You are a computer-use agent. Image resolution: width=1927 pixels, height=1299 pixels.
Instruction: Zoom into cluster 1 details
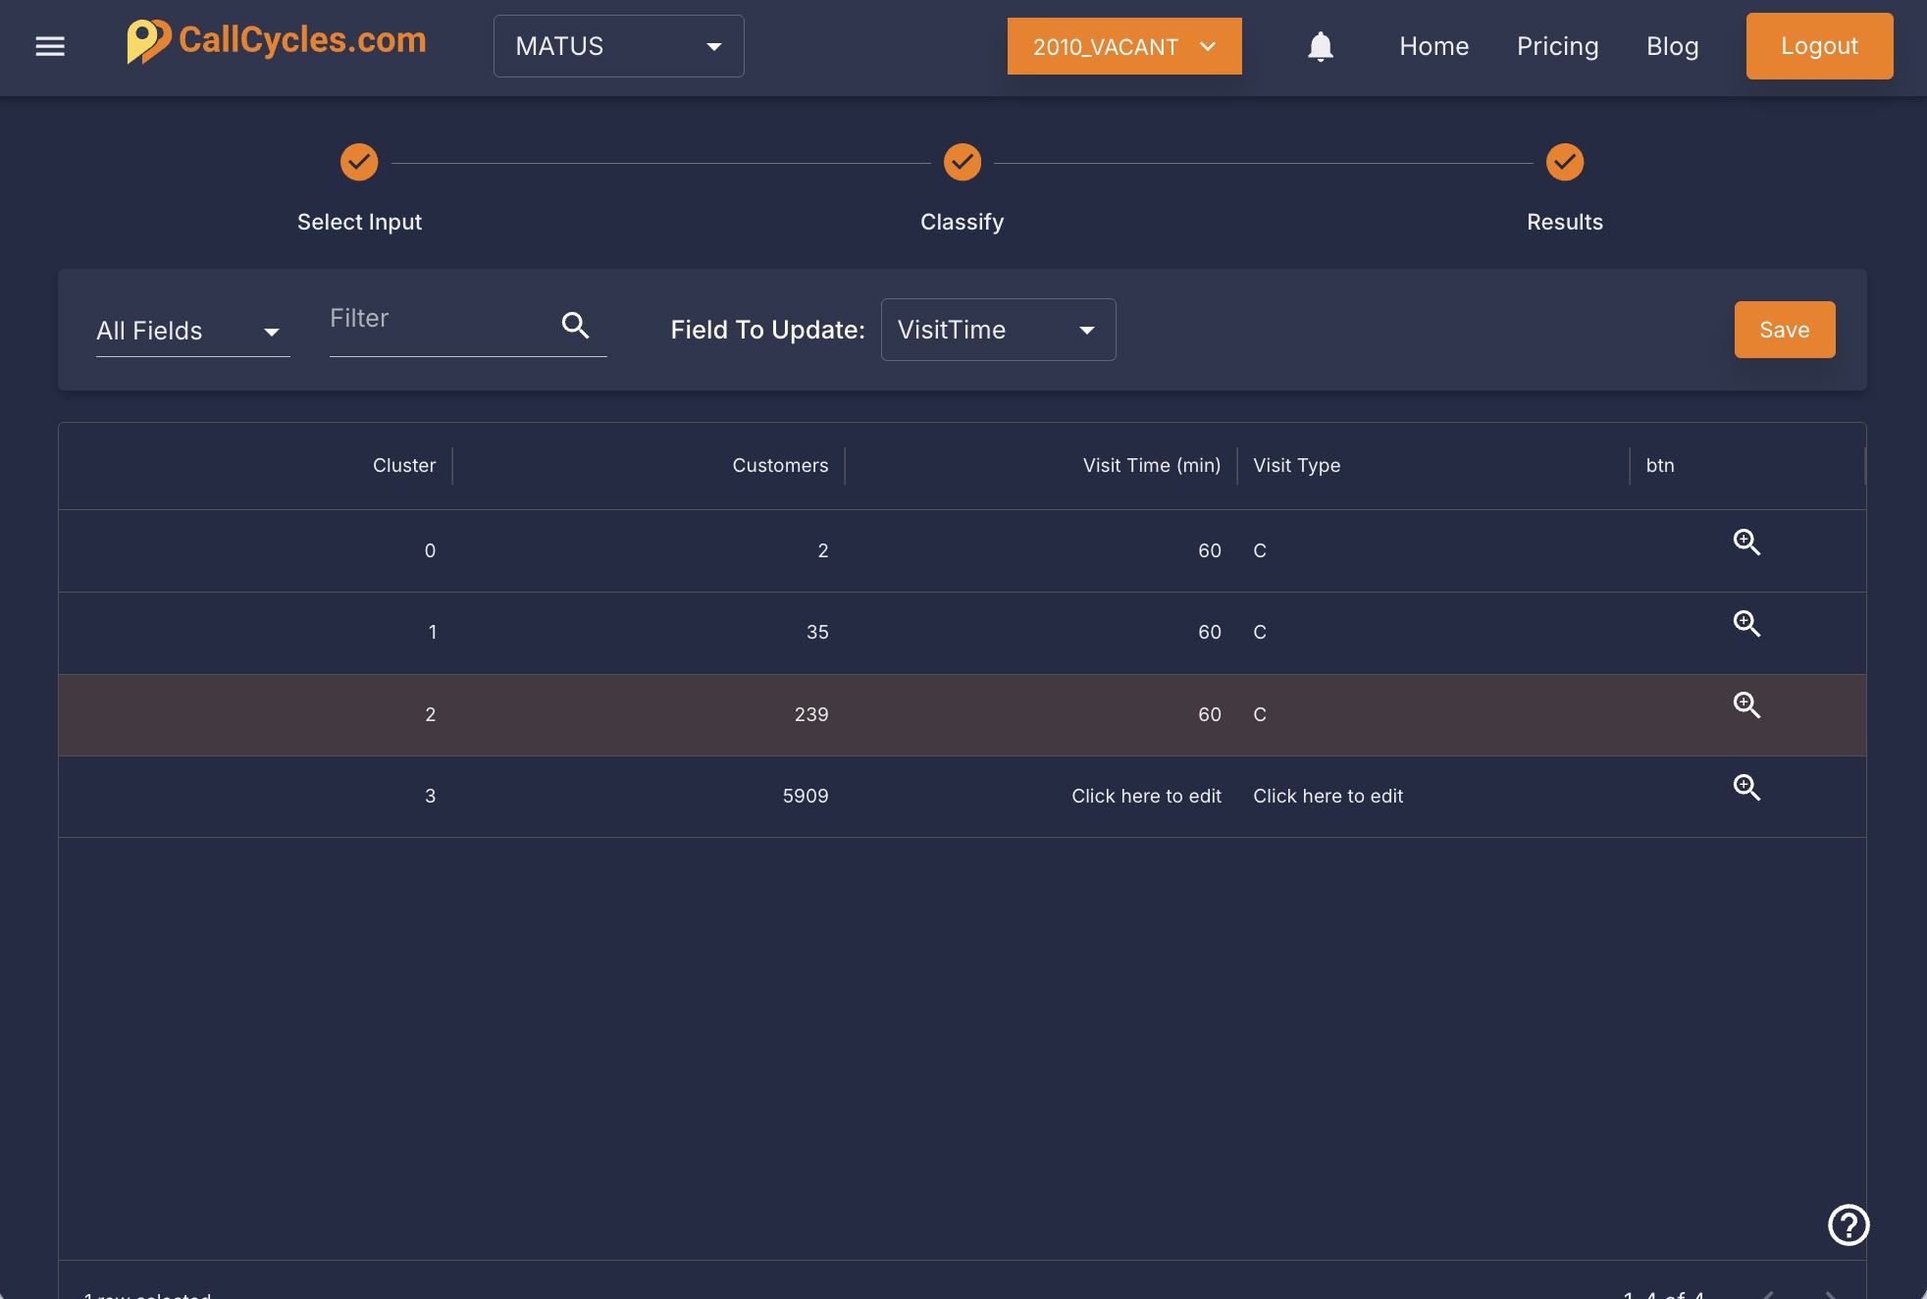(x=1746, y=624)
